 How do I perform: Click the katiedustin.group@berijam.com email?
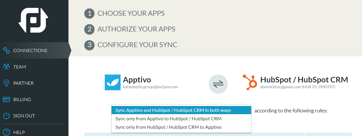pyautogui.click(x=150, y=87)
